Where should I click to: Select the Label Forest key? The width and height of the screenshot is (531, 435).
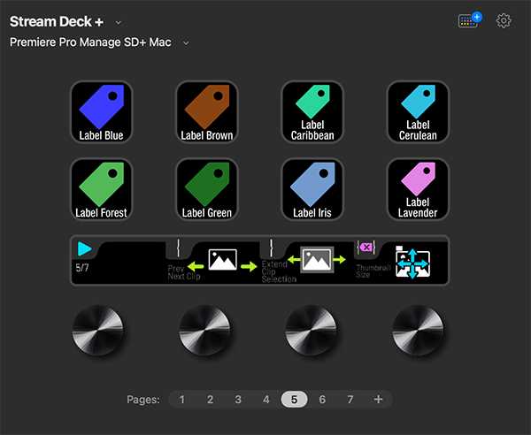pyautogui.click(x=101, y=189)
